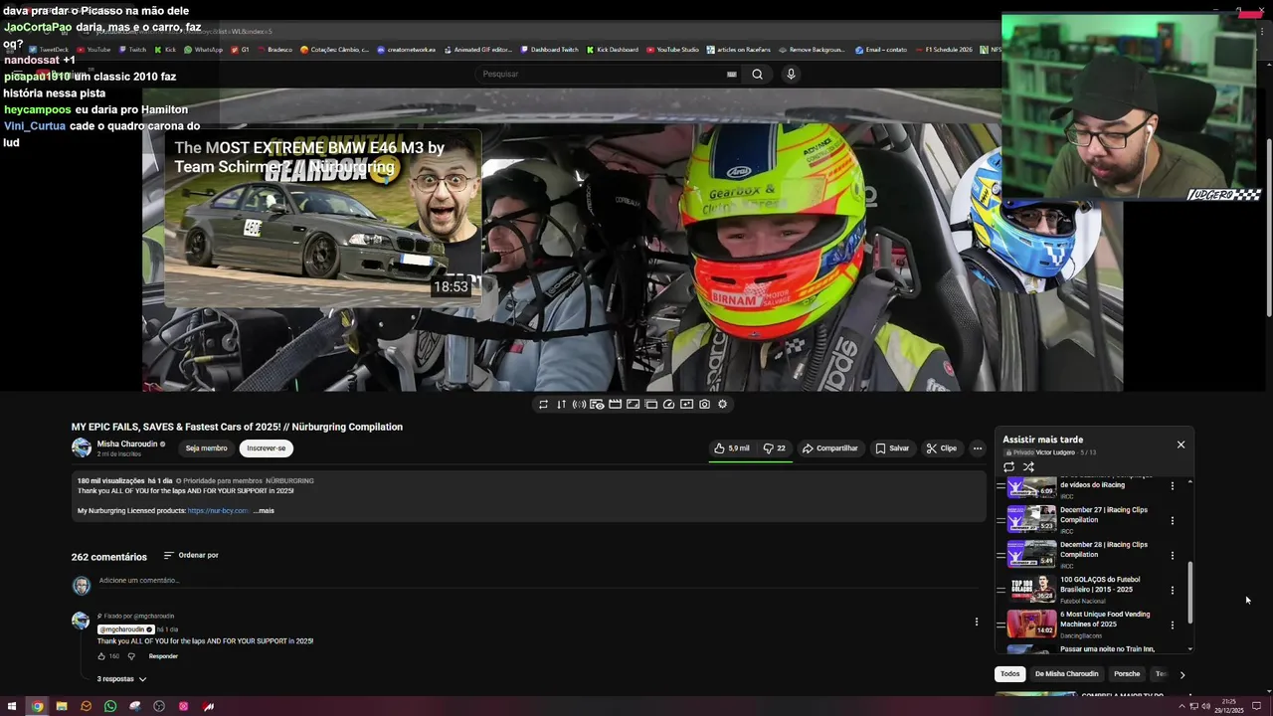
Task: Dislike the pinned comment by @mgcharoudin
Action: click(131, 656)
